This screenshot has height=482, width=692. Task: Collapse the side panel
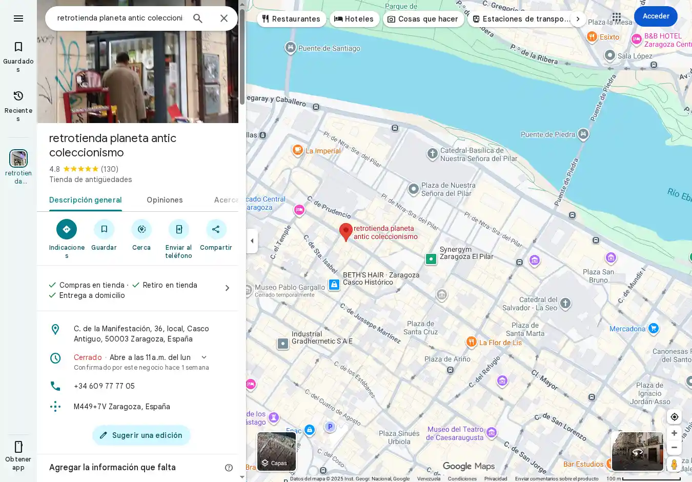click(252, 241)
